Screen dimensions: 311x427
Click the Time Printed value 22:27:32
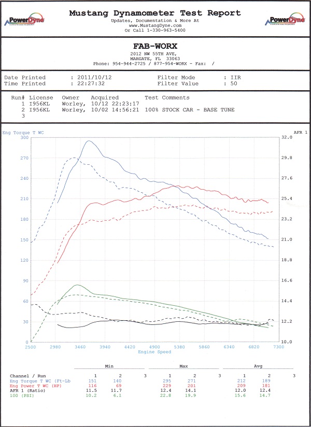coord(91,83)
